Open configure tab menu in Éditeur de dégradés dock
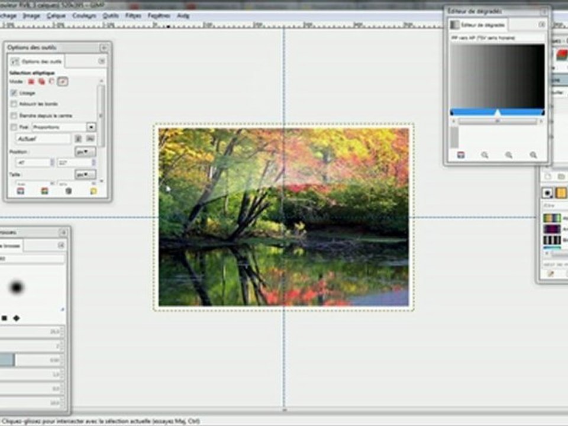 pyautogui.click(x=541, y=25)
